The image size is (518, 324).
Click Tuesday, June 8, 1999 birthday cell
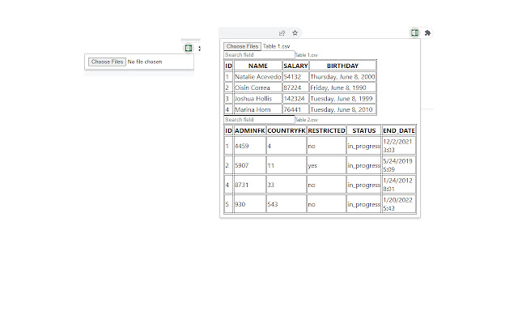click(x=342, y=99)
